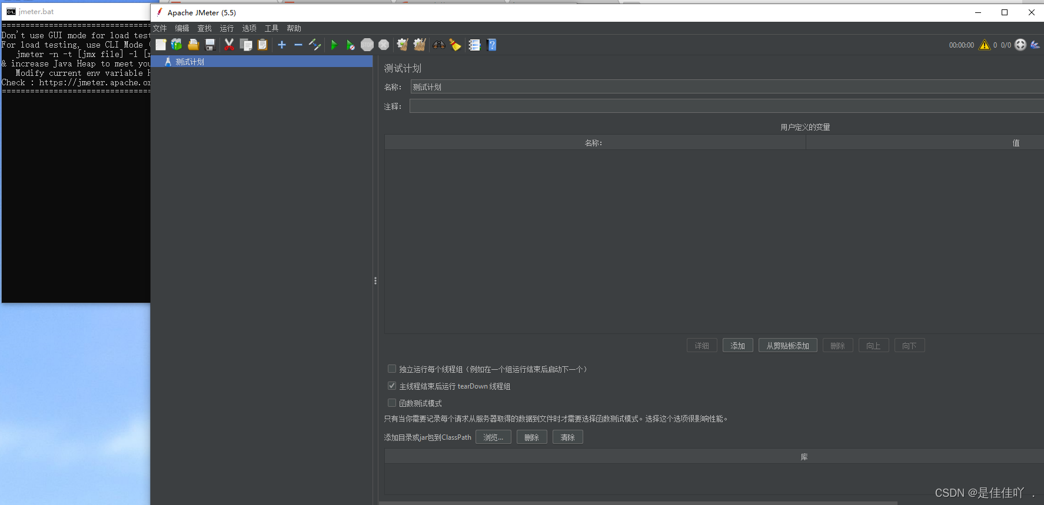Click the 0/0 thread count indicator
This screenshot has height=505, width=1044.
[1006, 45]
